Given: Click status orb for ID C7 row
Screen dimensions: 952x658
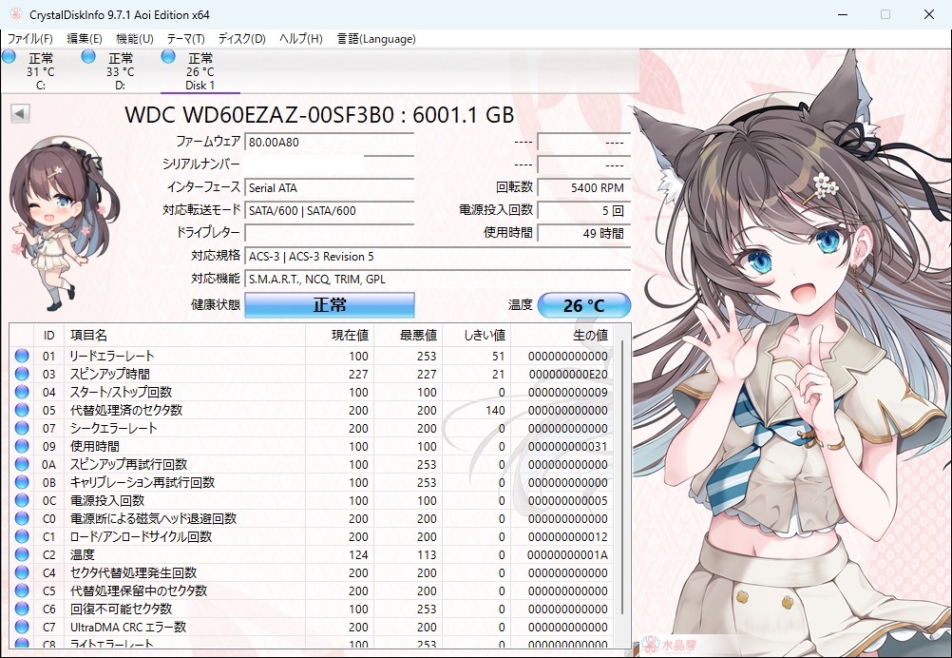Looking at the screenshot, I should click(22, 627).
